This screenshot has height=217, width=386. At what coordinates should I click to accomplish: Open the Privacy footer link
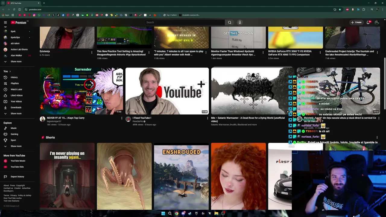tap(14, 195)
